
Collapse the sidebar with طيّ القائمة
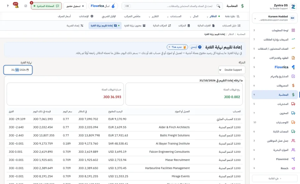[275, 178]
